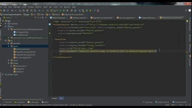This screenshot has height=108, width=192.
Task: Click the Cut scissors icon
Action: tap(20, 11)
